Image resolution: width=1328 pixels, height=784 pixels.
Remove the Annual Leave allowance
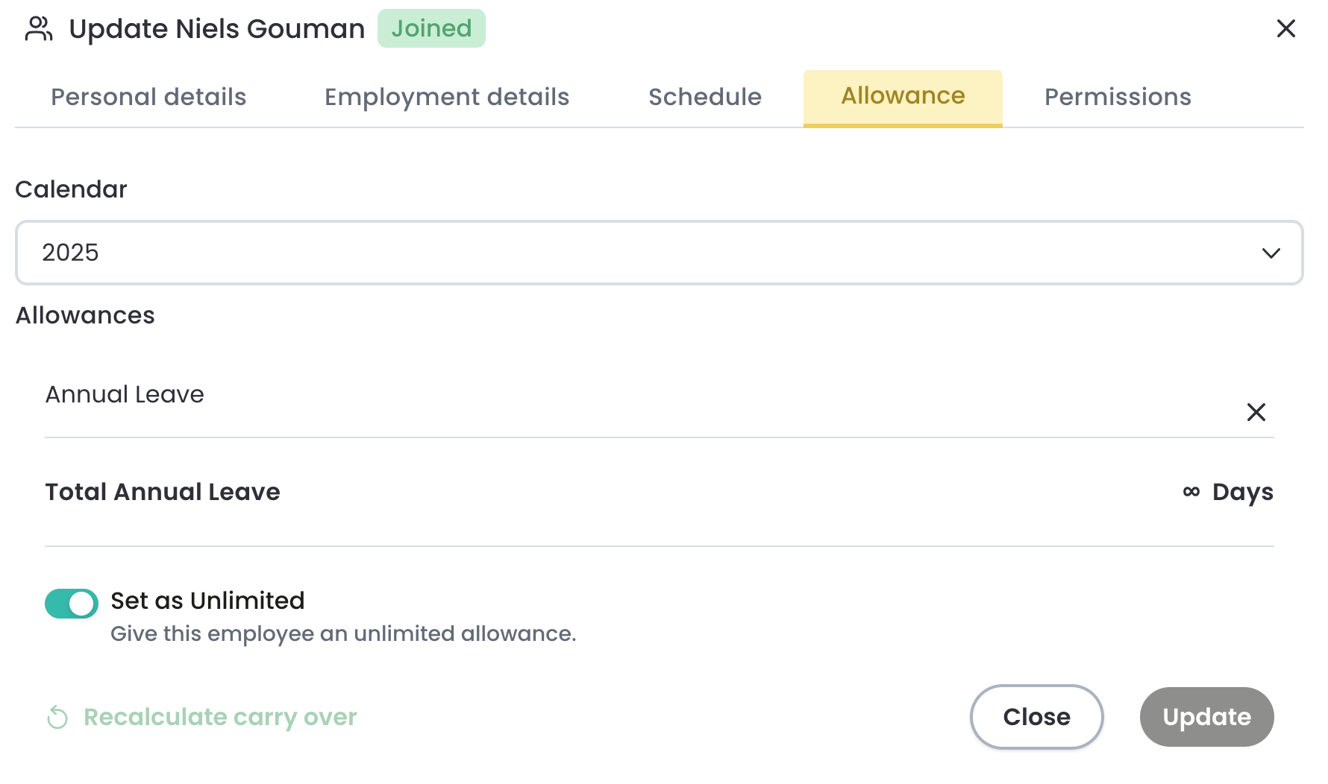pos(1256,412)
